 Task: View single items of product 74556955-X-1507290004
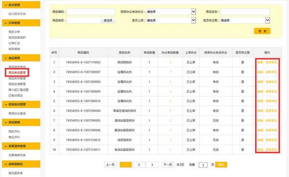coord(271,111)
